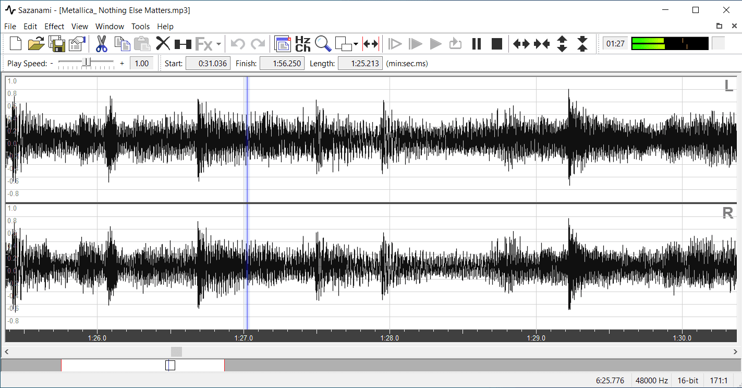The image size is (742, 388).
Task: Click the 16-bit depth in status bar
Action: 688,381
